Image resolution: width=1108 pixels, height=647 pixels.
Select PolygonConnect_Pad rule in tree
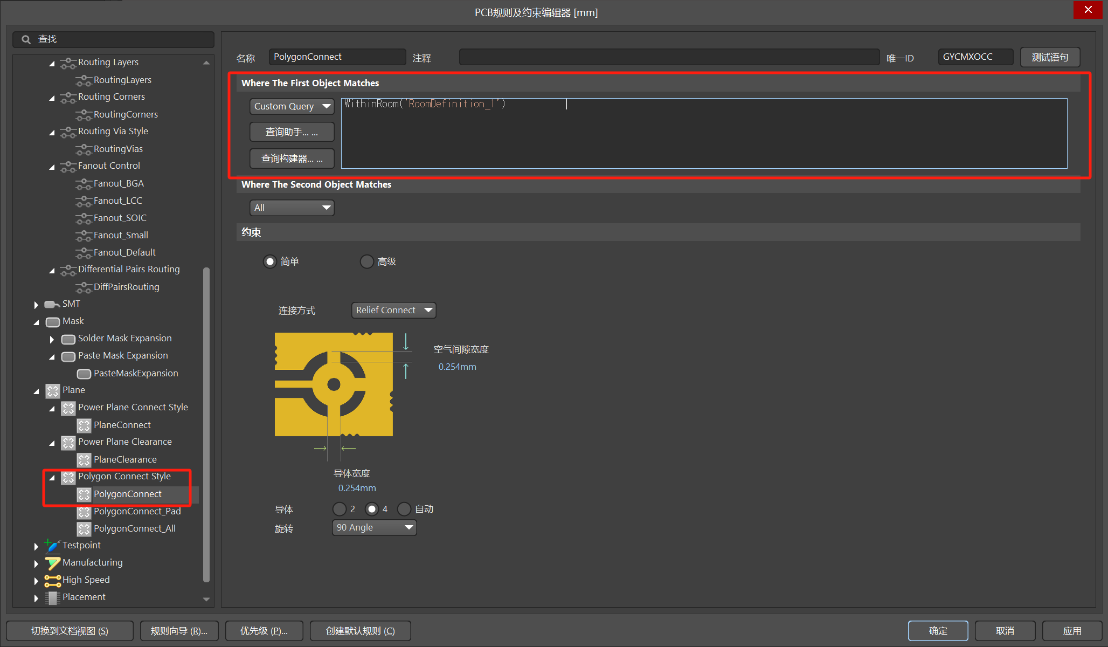click(x=137, y=511)
